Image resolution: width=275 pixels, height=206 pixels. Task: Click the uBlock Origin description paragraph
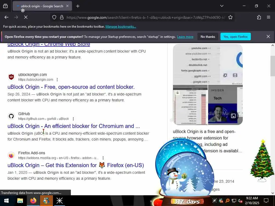208,141
